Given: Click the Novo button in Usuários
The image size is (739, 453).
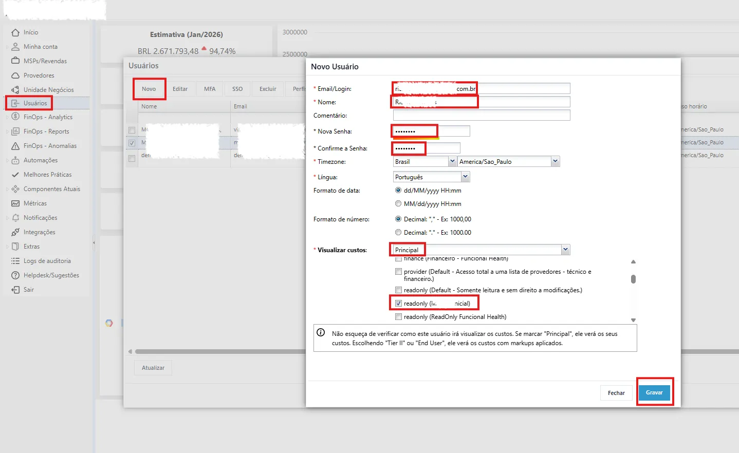Looking at the screenshot, I should pyautogui.click(x=149, y=89).
